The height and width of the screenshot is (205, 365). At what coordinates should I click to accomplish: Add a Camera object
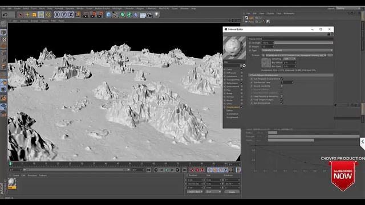[149, 15]
